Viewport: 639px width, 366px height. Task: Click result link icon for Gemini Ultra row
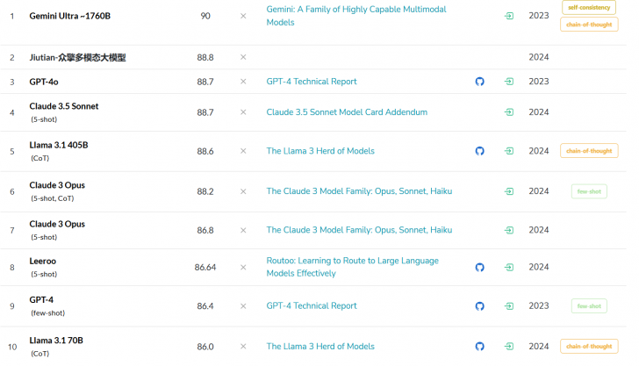(509, 16)
